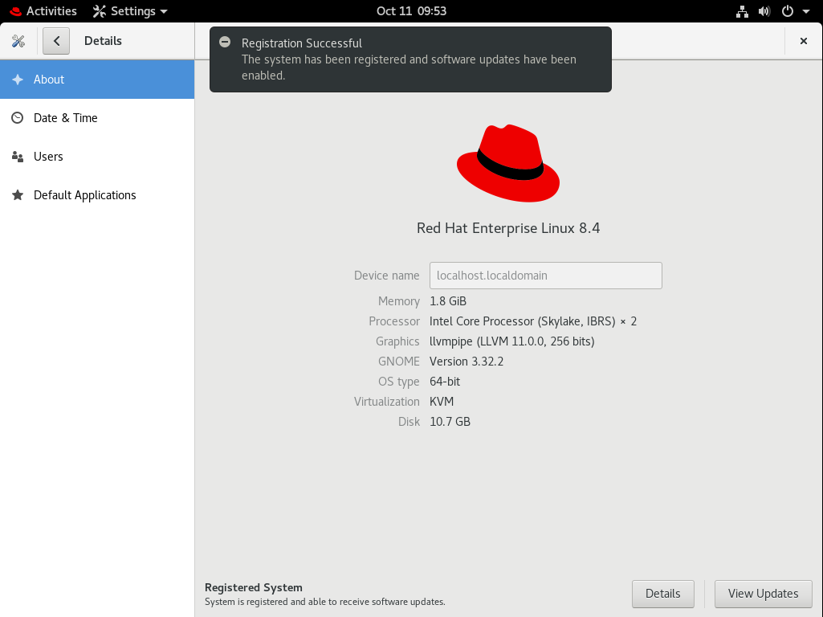Dismiss notification via its round icon
This screenshot has width=823, height=617.
pos(226,43)
